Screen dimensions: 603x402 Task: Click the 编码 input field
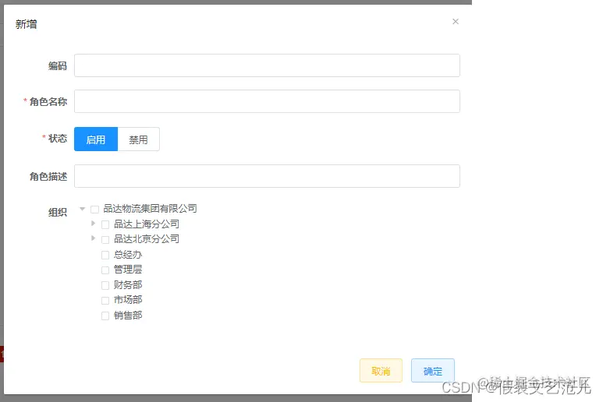point(267,65)
